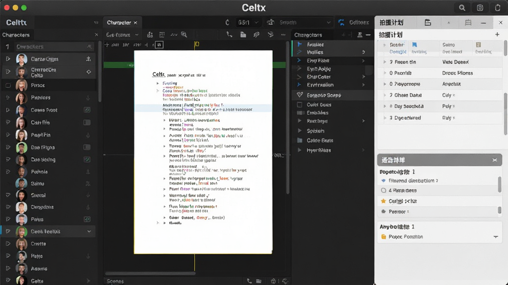
Task: Click the horizontal scrollbar below the document
Action: tap(150, 273)
